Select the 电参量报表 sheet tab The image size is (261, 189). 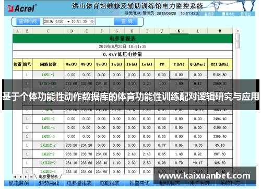pos(48,176)
